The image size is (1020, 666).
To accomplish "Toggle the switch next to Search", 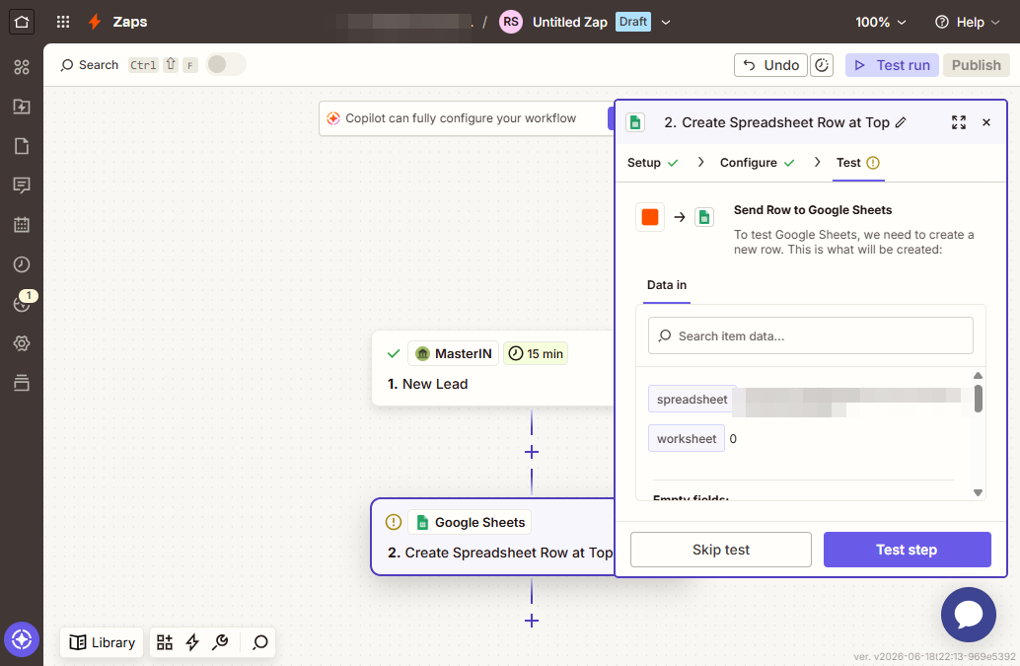I will pyautogui.click(x=225, y=64).
